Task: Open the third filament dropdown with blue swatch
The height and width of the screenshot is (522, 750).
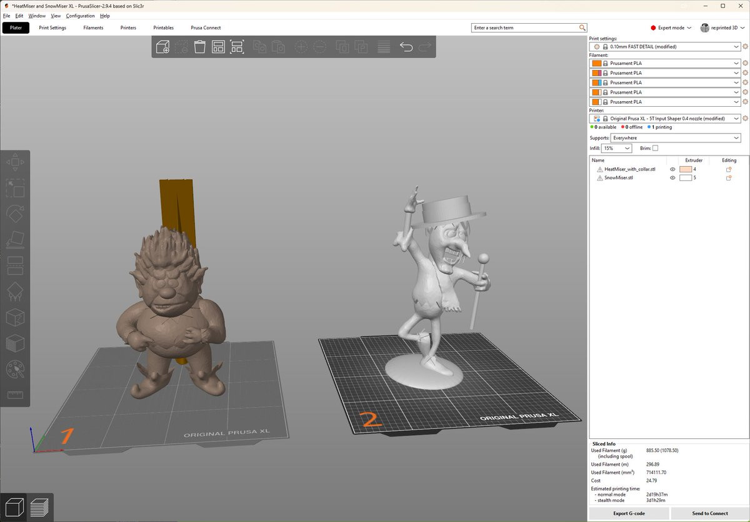Action: click(x=666, y=82)
